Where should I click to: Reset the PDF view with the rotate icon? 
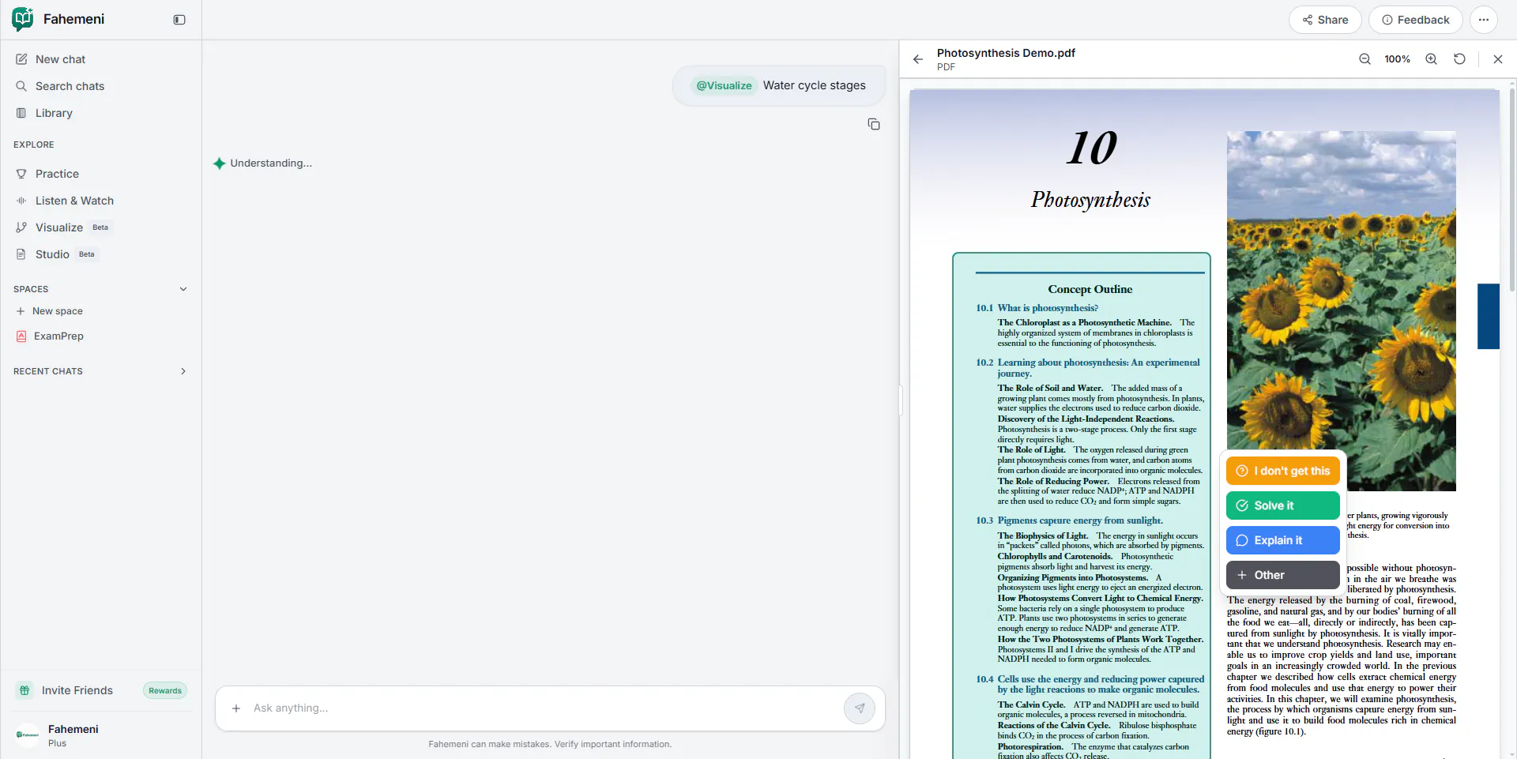[x=1459, y=59]
